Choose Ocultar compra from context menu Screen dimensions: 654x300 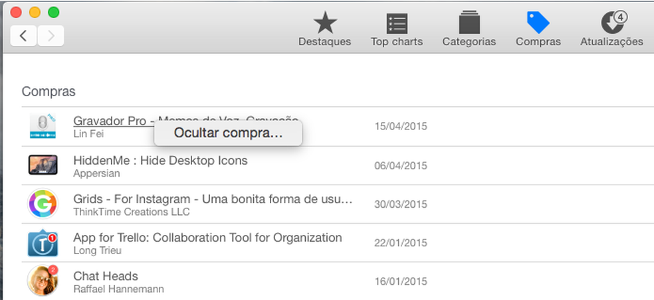228,133
